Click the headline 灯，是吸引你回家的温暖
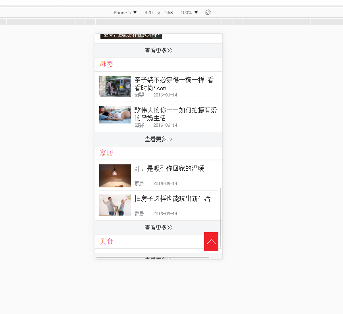343x314 pixels. [x=168, y=168]
